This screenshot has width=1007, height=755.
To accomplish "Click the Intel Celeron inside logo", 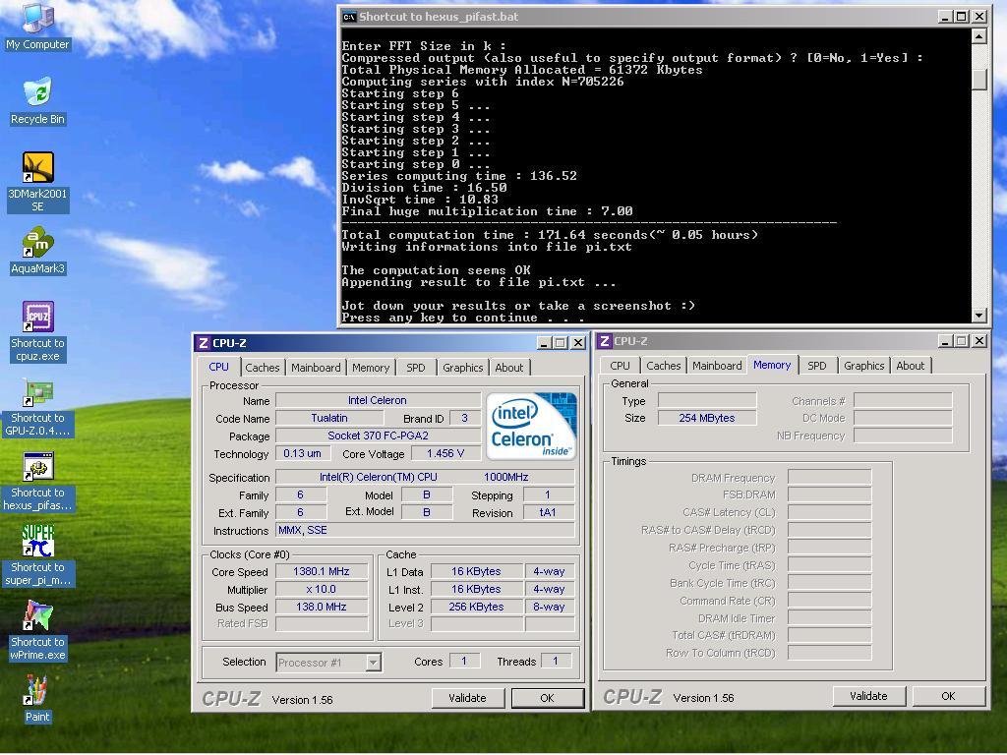I will click(531, 426).
